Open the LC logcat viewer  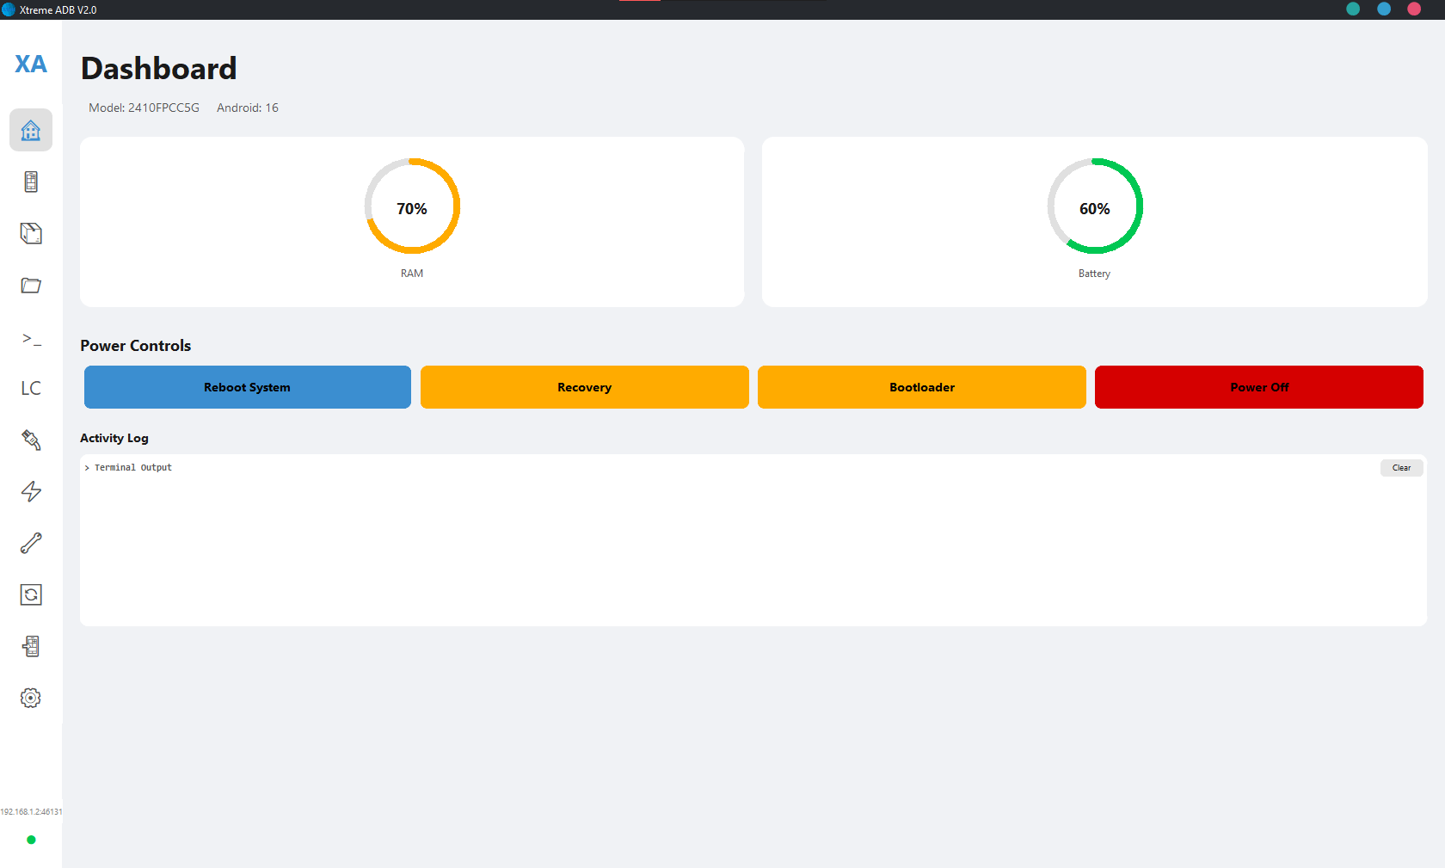(30, 388)
